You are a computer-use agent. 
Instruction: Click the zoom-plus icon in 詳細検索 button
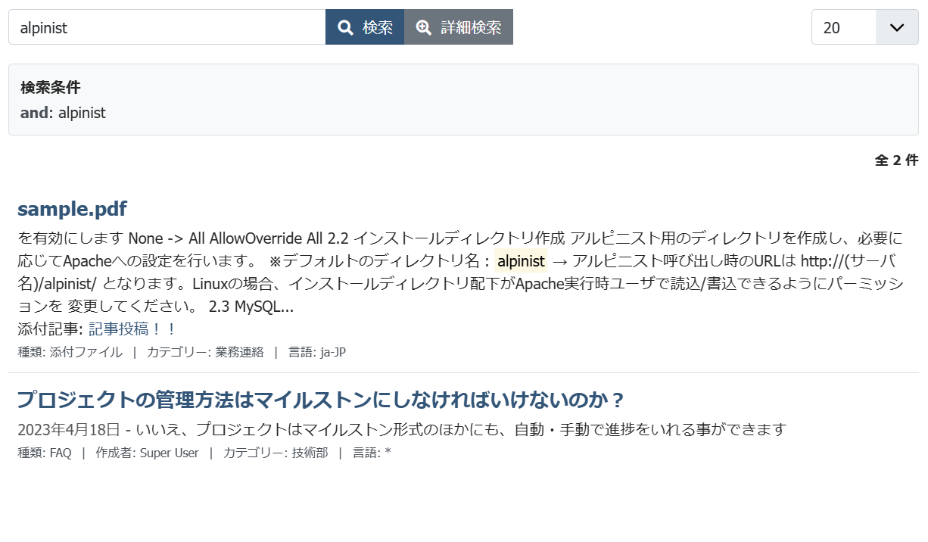pyautogui.click(x=424, y=28)
